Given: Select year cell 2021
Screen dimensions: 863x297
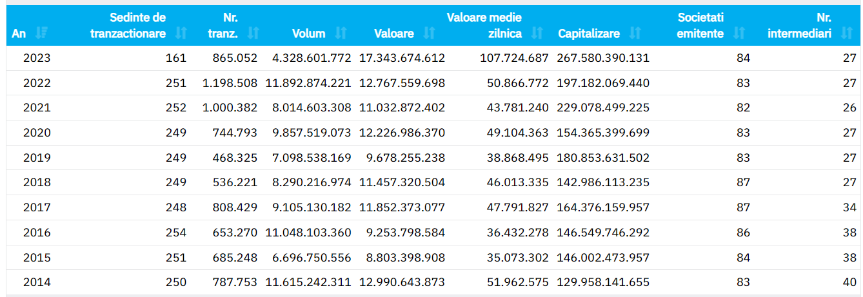Looking at the screenshot, I should pyautogui.click(x=37, y=108).
